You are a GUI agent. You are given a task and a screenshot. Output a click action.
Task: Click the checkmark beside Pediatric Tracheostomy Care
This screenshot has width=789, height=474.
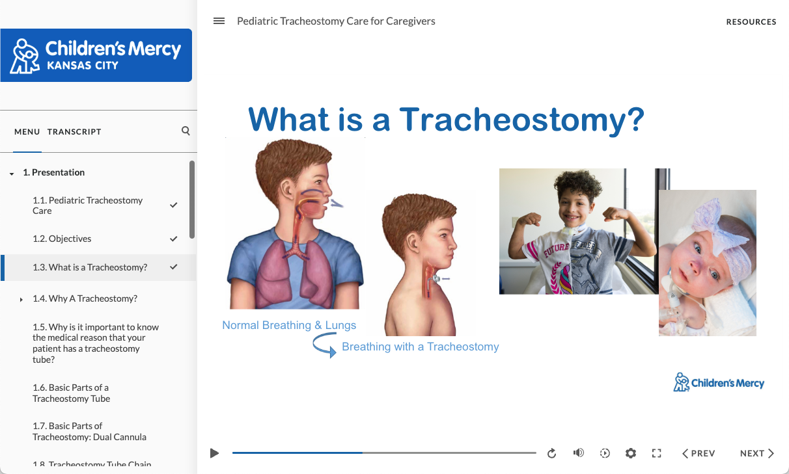click(174, 205)
